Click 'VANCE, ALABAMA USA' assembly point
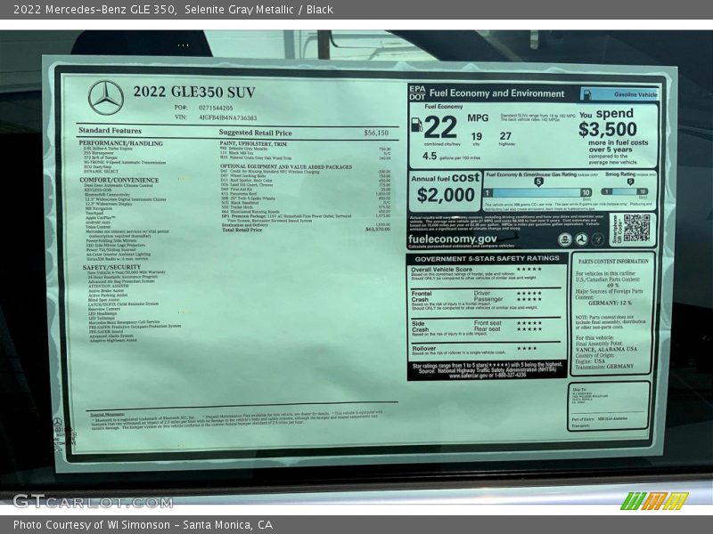Image resolution: width=713 pixels, height=534 pixels. coord(606,349)
